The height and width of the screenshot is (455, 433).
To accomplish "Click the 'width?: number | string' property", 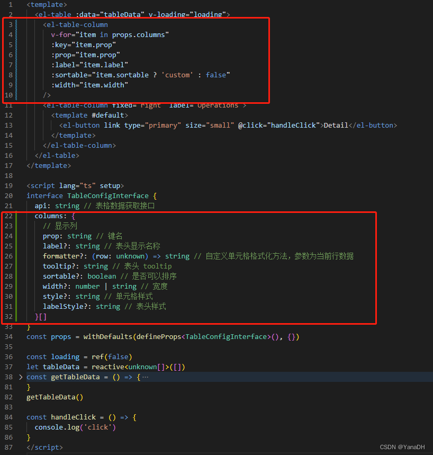I will (89, 287).
